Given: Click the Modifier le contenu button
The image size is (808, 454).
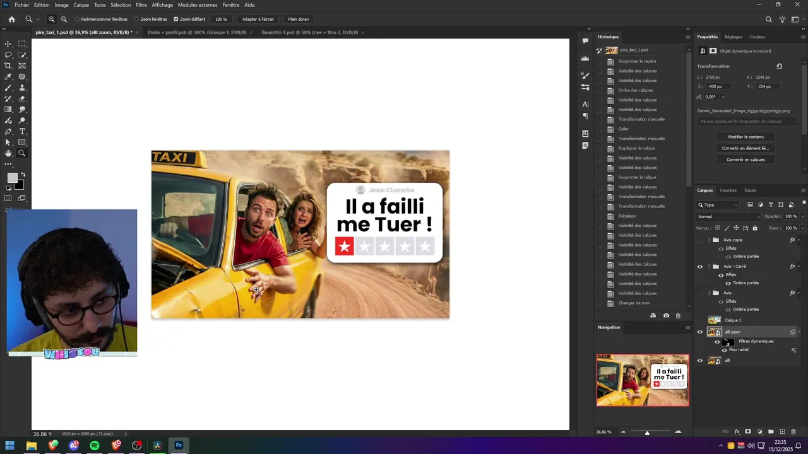Looking at the screenshot, I should coord(746,137).
